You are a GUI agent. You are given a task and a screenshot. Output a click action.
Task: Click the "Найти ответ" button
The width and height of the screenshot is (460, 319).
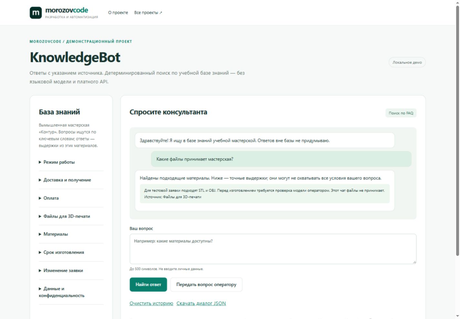(x=148, y=285)
